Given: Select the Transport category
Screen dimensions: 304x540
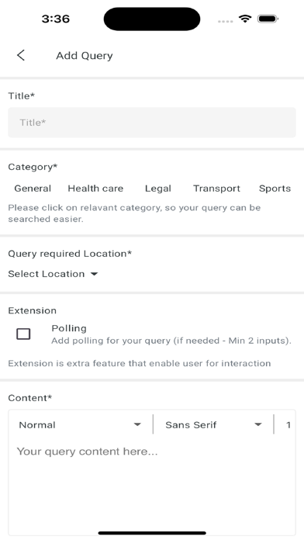Looking at the screenshot, I should (x=216, y=189).
